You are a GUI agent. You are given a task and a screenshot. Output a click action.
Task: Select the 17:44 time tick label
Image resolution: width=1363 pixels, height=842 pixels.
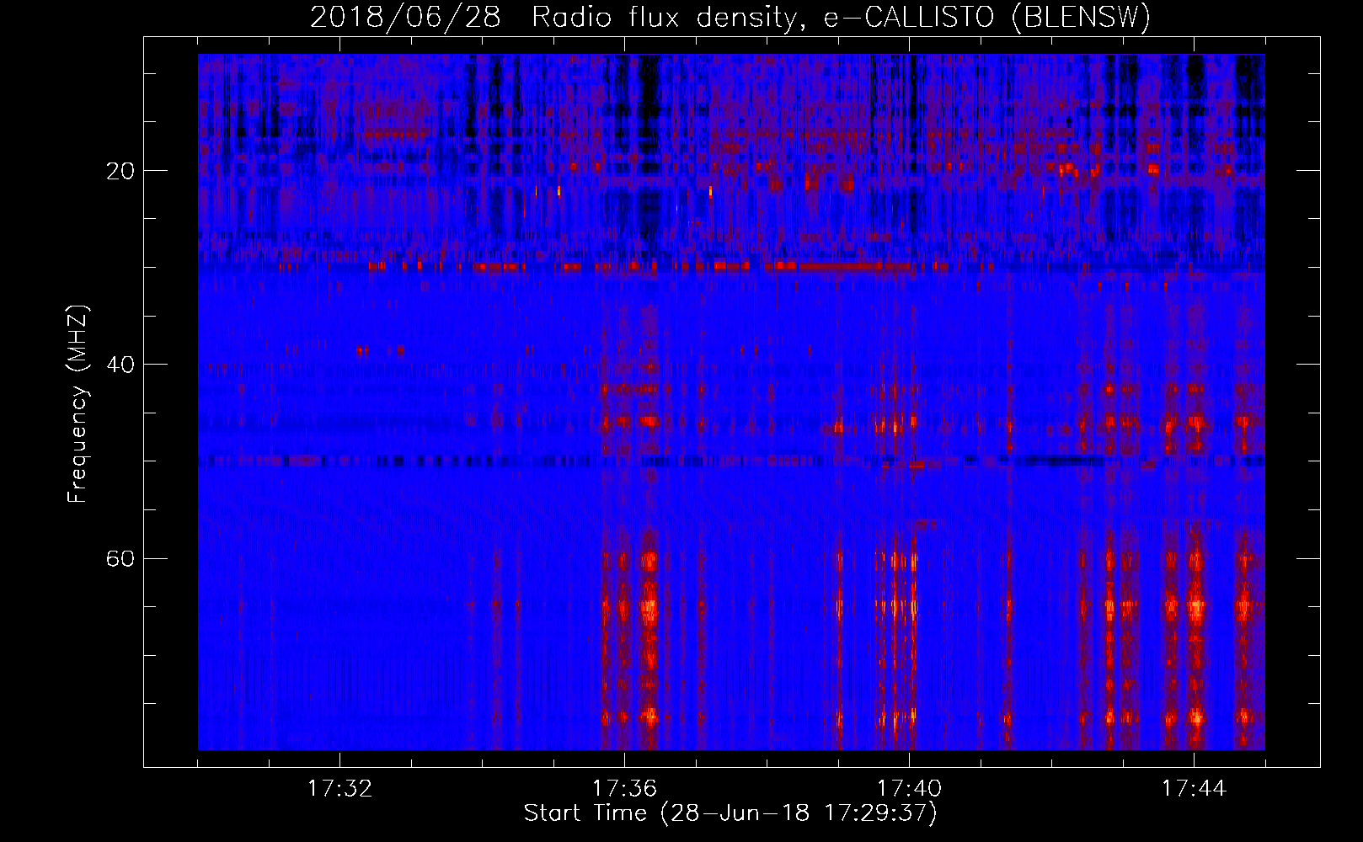click(1194, 789)
